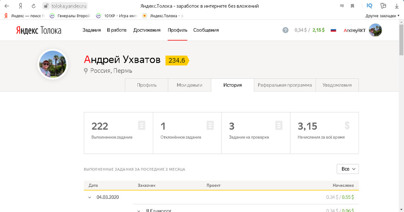Click the 0.34 $ / 0.55 $ amount for 04.03.2020

click(340, 197)
